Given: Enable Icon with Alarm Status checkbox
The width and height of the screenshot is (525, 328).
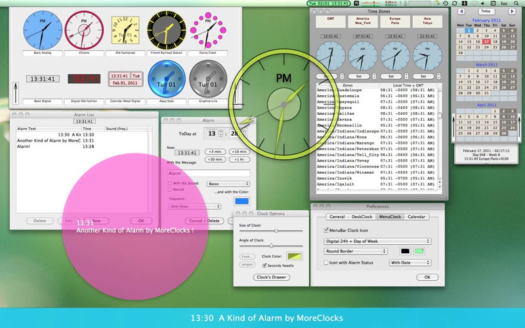Looking at the screenshot, I should 326,263.
